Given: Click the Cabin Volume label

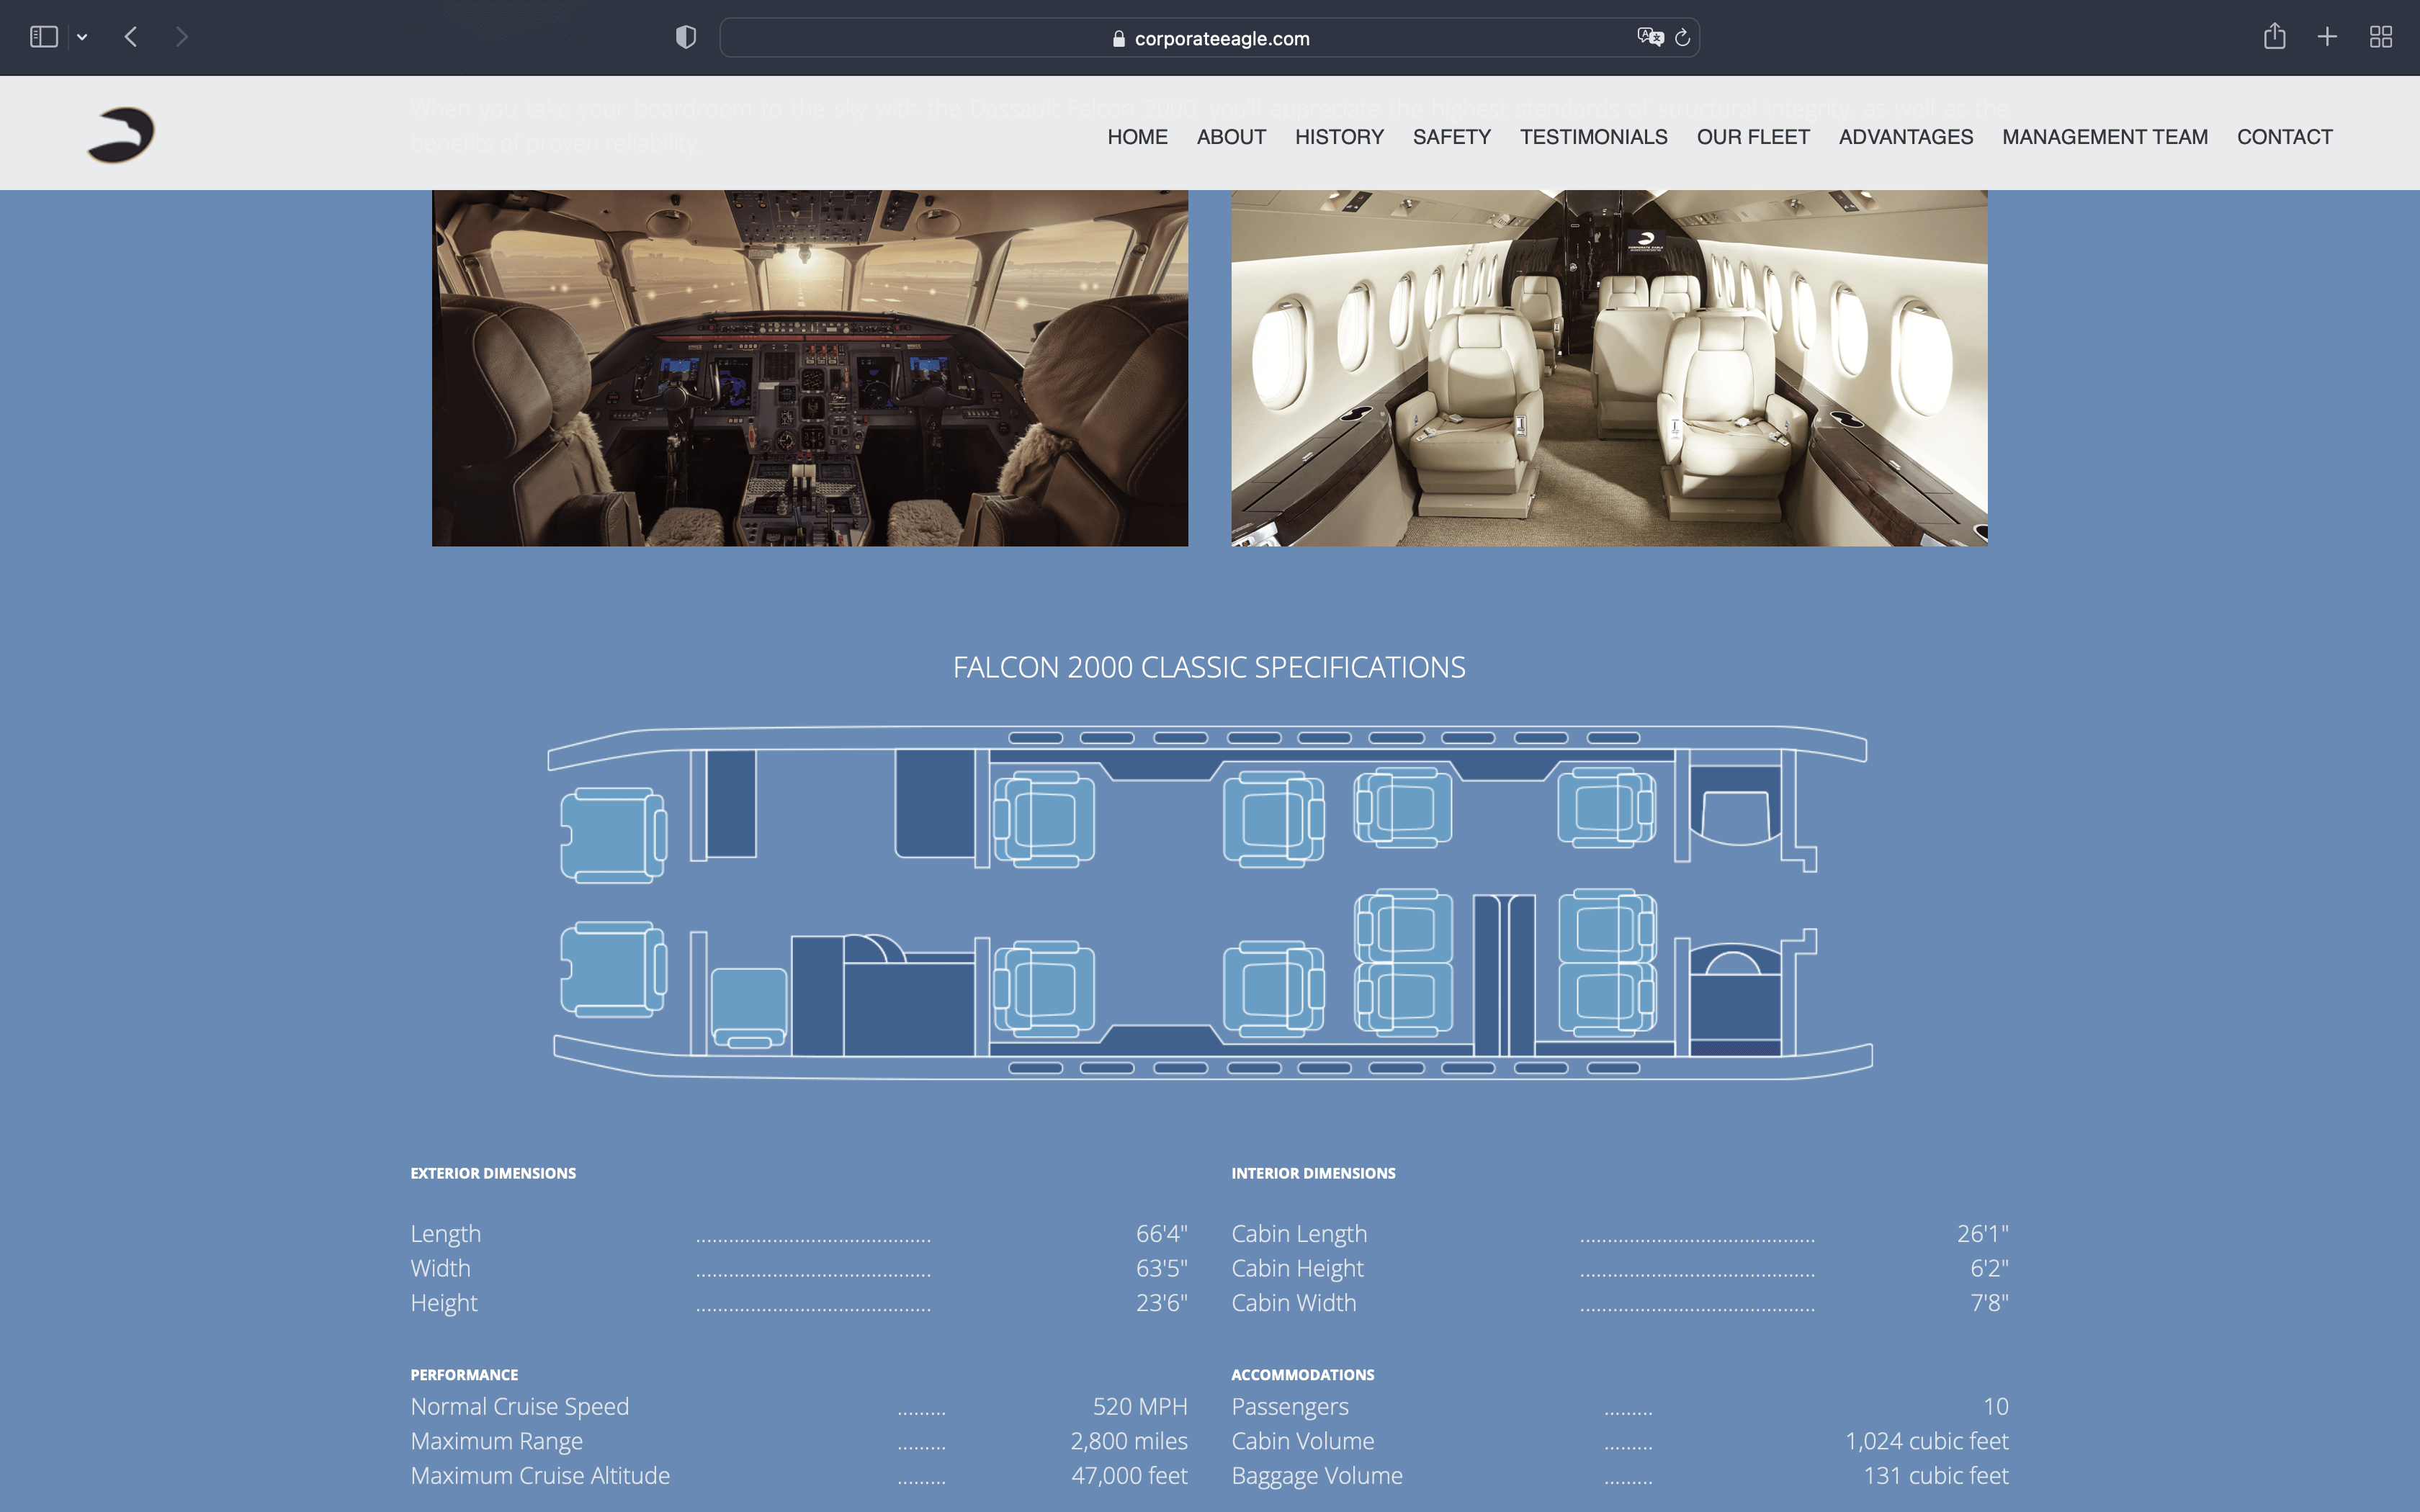Looking at the screenshot, I should (1303, 1441).
